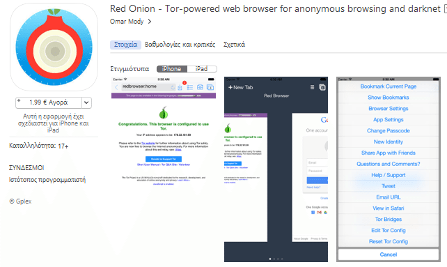Open the purchase options dropdown arrow

86,102
